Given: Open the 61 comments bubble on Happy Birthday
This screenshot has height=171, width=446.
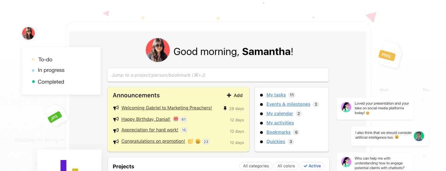Looking at the screenshot, I should point(183,119).
